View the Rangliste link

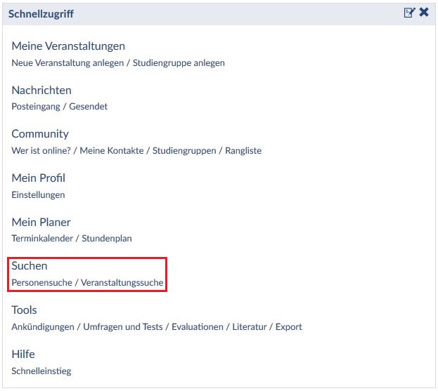pyautogui.click(x=243, y=150)
